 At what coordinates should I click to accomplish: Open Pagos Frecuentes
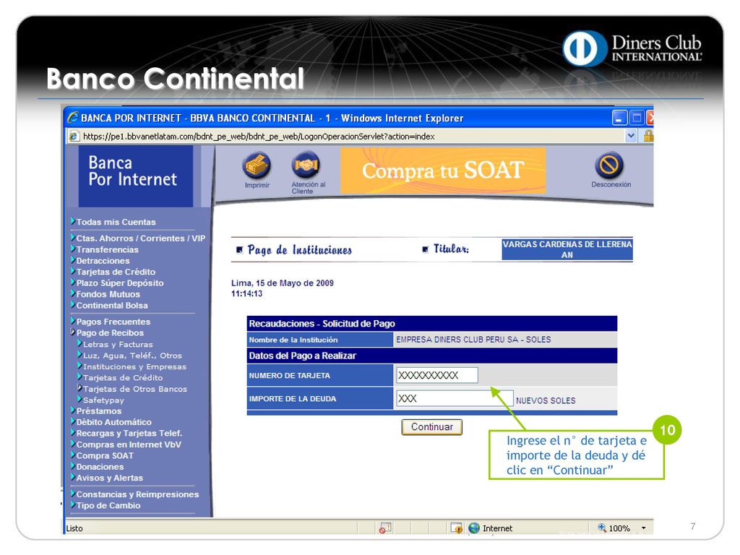(113, 322)
